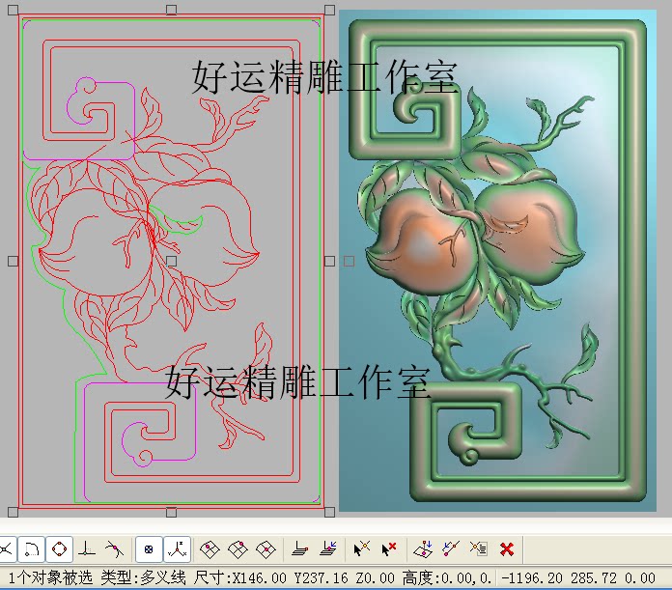The width and height of the screenshot is (672, 590).
Task: Toggle the grid point snap icon
Action: [149, 549]
